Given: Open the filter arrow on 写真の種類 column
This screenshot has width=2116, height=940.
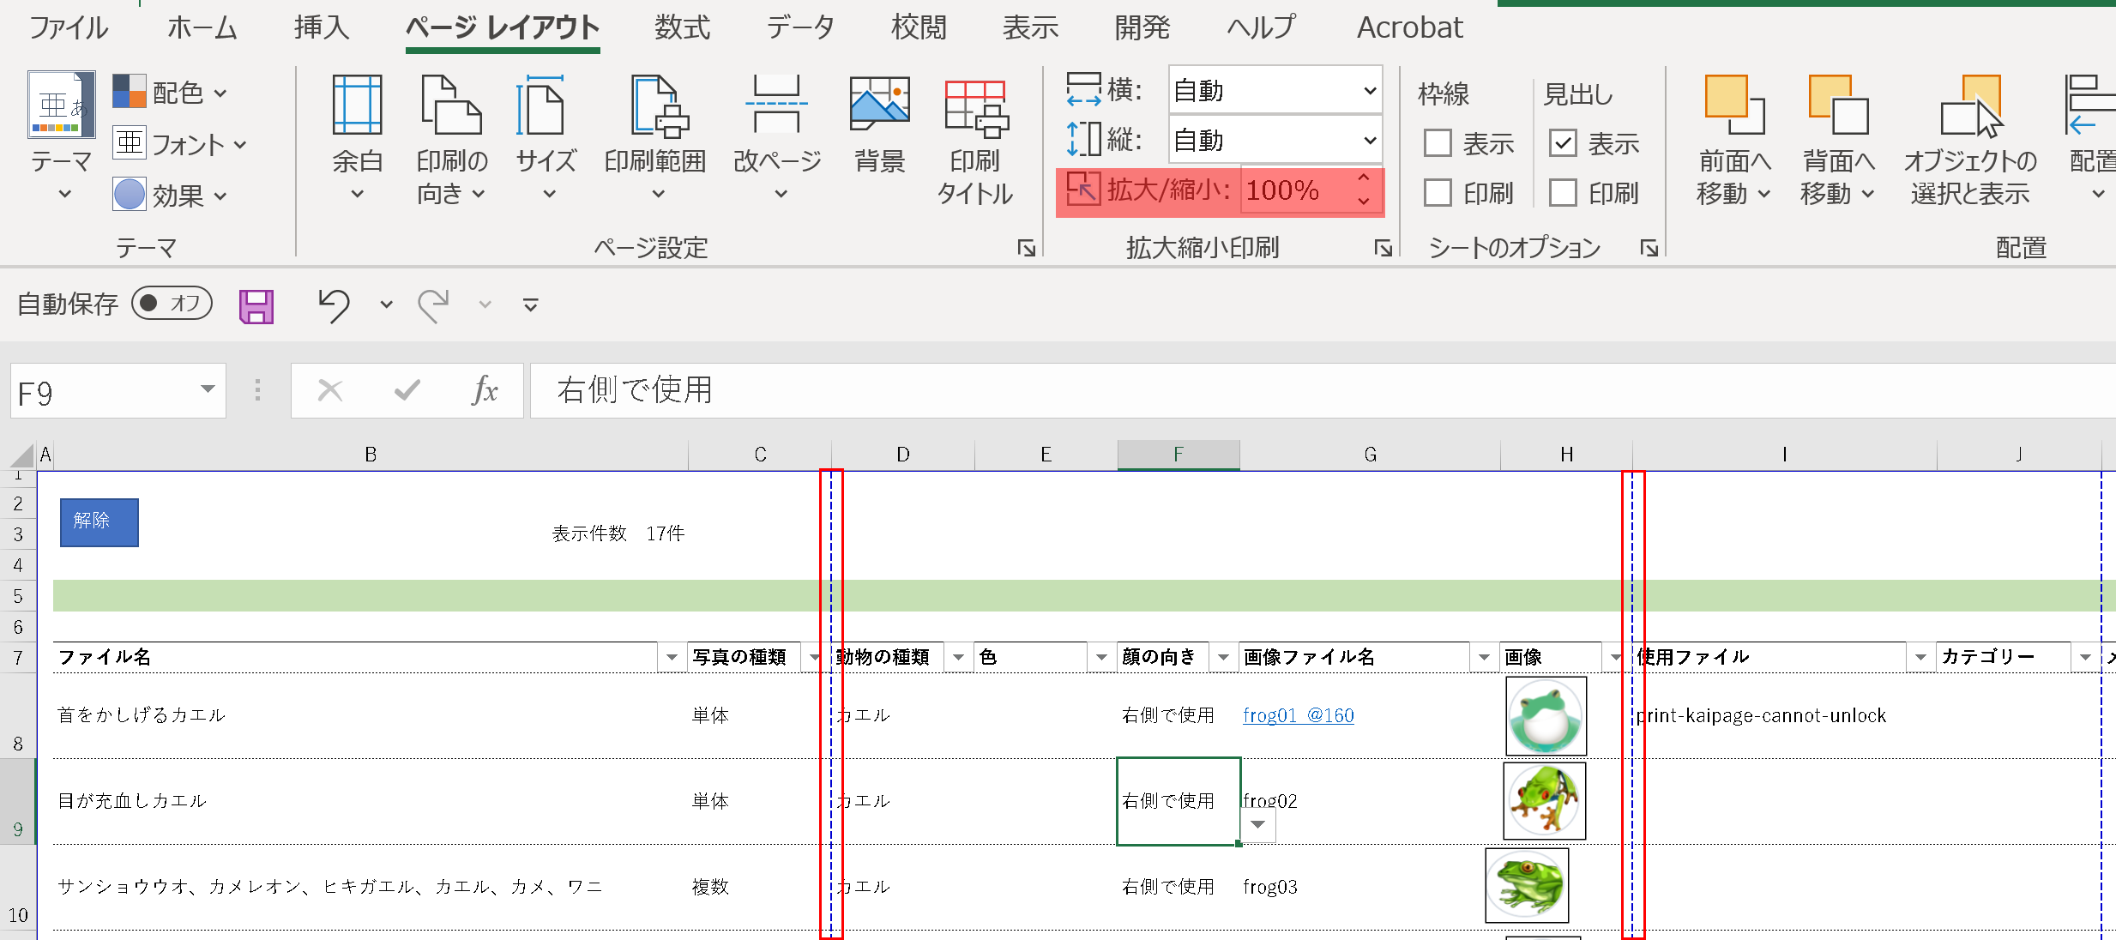Looking at the screenshot, I should point(813,657).
